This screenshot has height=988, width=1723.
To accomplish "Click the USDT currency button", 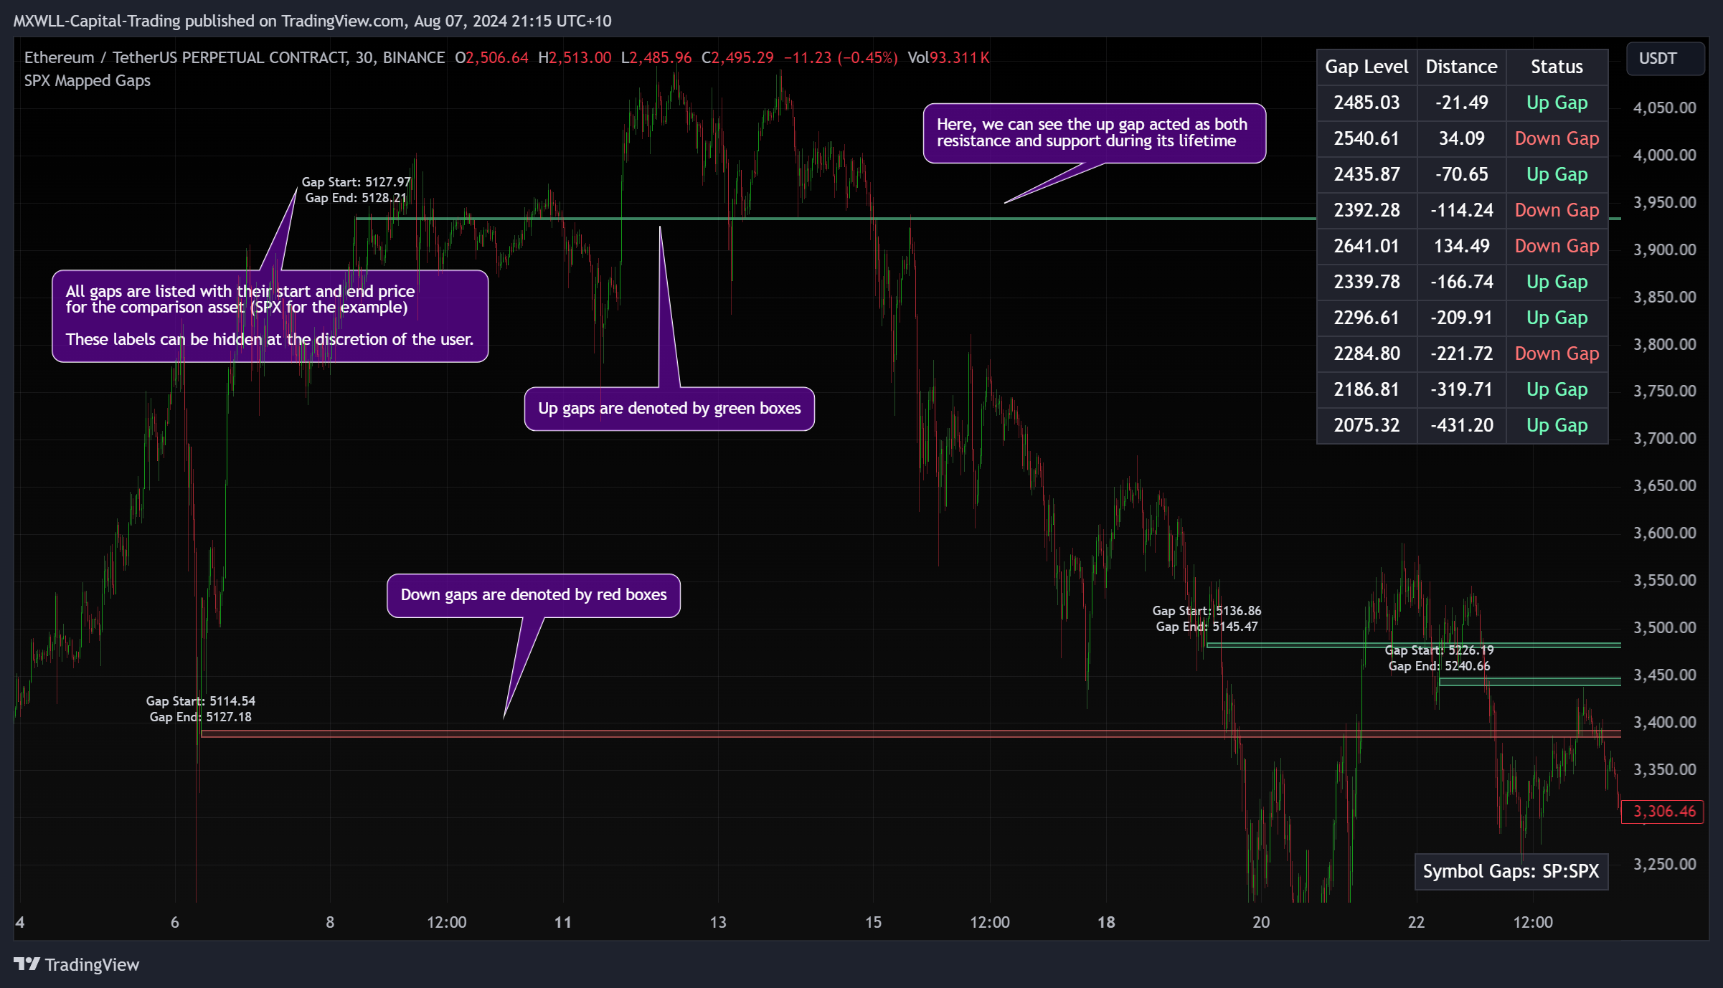I will tap(1665, 58).
